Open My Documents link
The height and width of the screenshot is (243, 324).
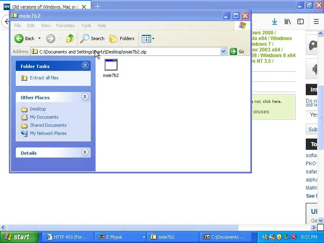[x=44, y=117]
